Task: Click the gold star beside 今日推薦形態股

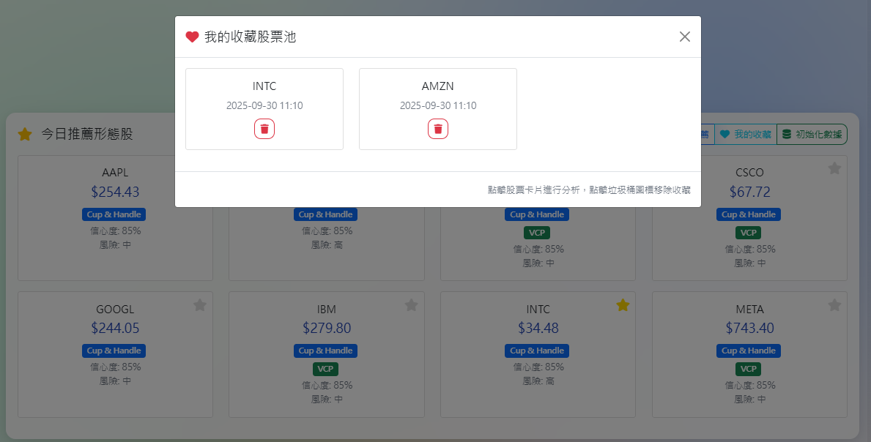Action: click(25, 134)
